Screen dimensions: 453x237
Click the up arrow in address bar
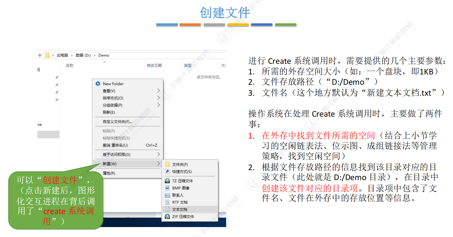[40, 55]
